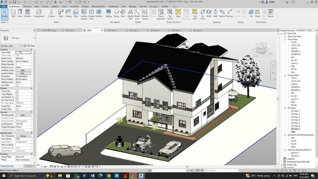The height and width of the screenshot is (179, 318).
Task: Click the Dormer opening tool
Action: coord(230,13)
